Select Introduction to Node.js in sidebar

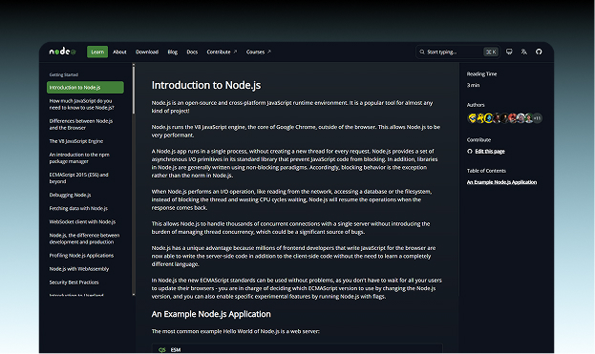[85, 87]
